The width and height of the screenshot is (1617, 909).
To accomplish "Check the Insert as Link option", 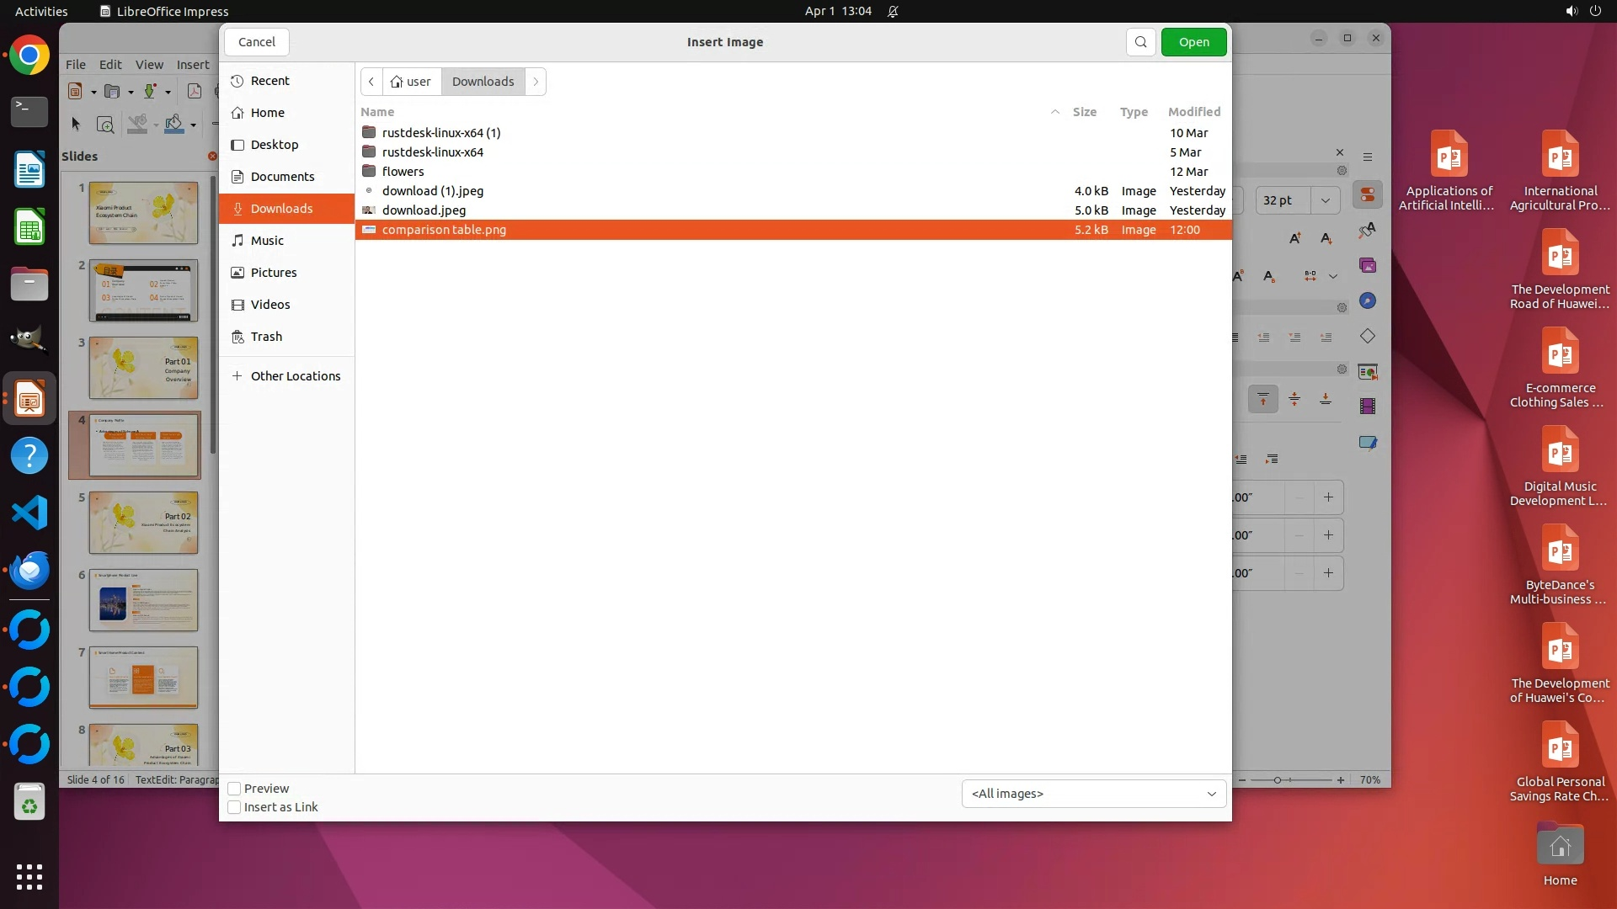I will [x=235, y=807].
